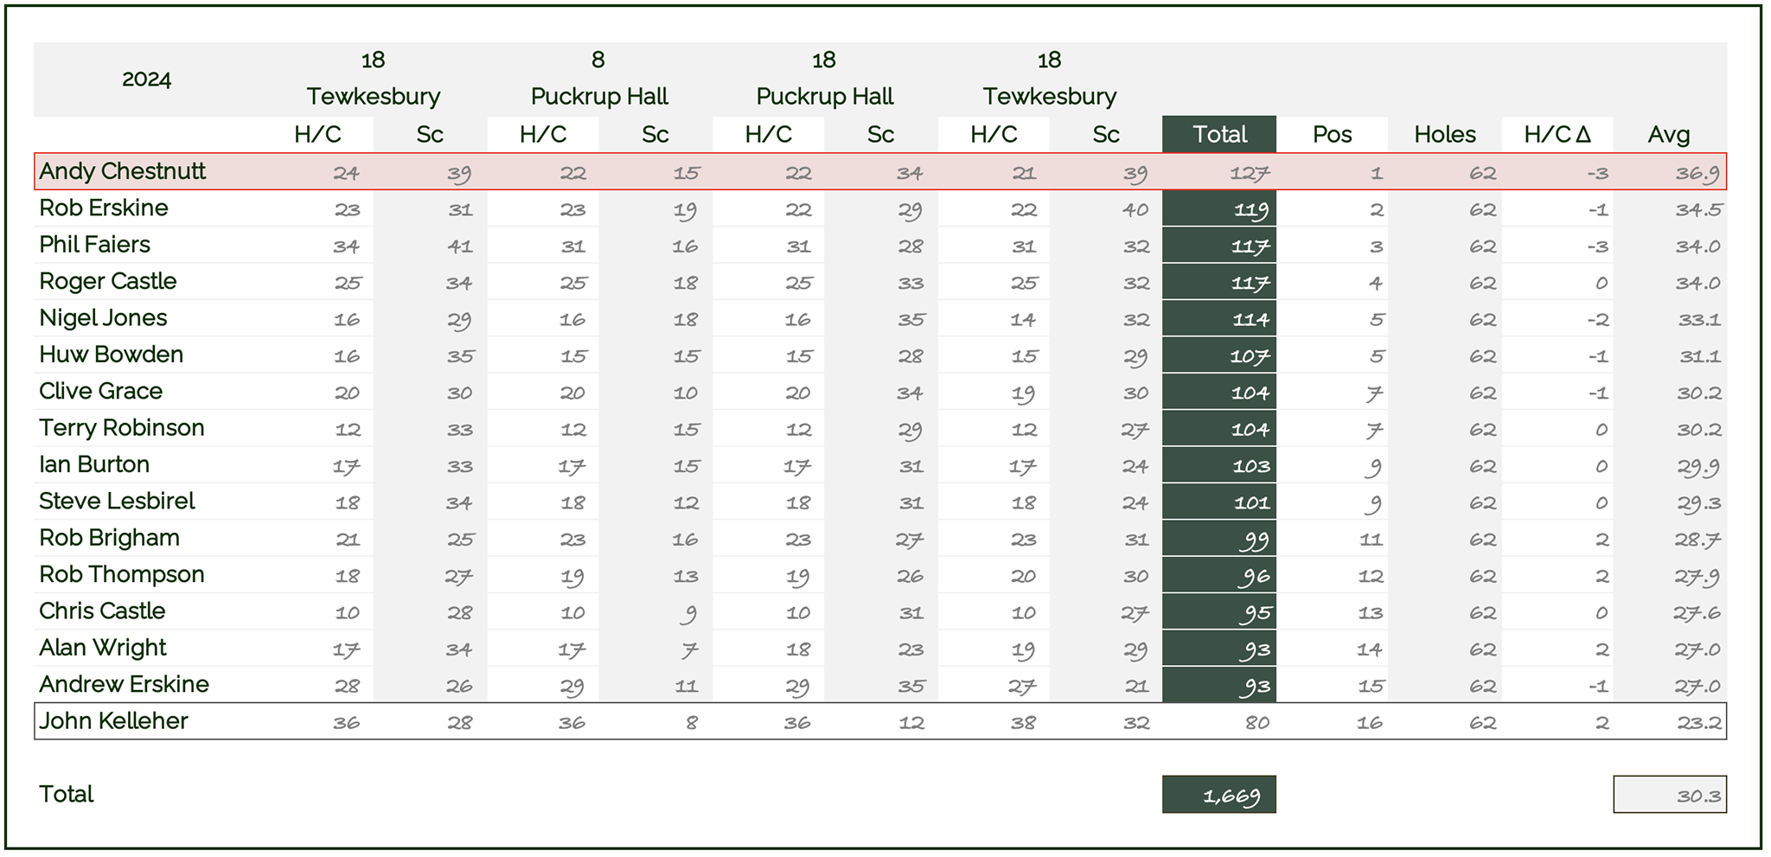Click the Holes column header
This screenshot has width=1771, height=857.
point(1444,134)
